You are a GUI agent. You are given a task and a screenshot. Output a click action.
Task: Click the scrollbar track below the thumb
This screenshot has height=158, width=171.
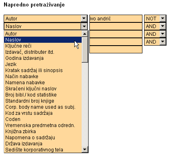tap(85, 105)
